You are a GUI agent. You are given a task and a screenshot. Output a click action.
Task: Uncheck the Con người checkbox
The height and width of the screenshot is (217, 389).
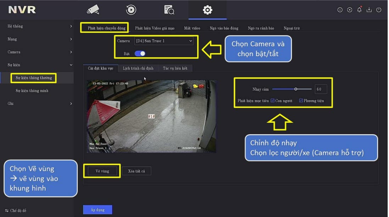(273, 101)
